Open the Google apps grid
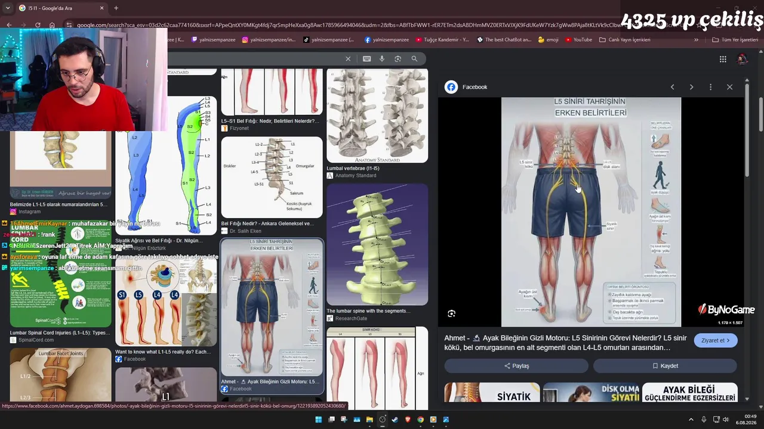This screenshot has height=429, width=764. coord(723,59)
